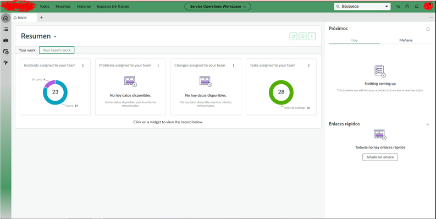Click the tasks donut chart total 28
Viewport: 436px width, 219px height.
[281, 92]
